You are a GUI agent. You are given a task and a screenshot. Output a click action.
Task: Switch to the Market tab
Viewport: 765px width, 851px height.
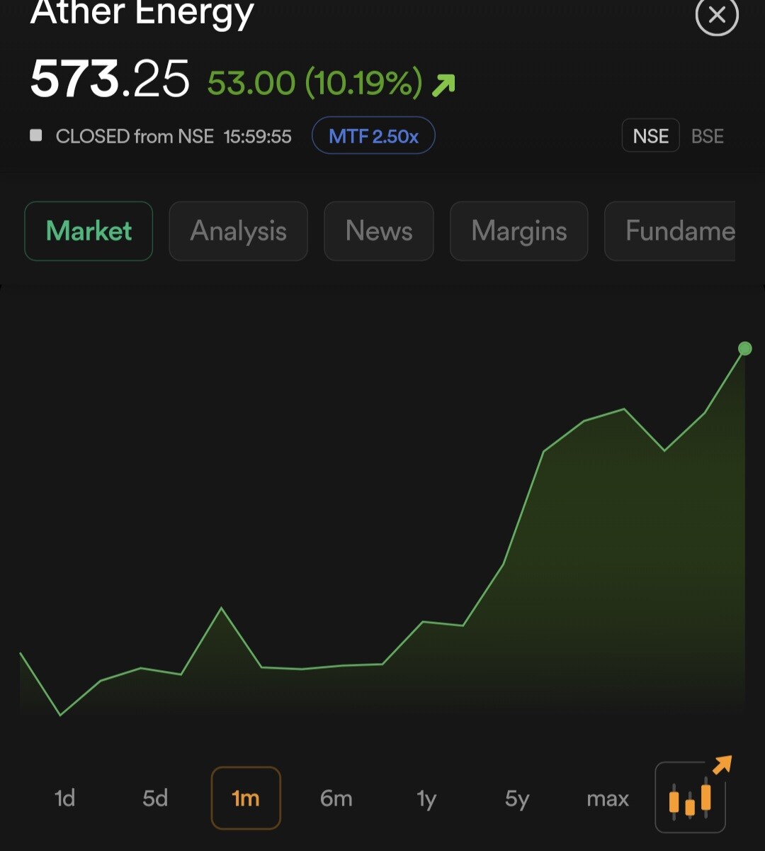89,231
